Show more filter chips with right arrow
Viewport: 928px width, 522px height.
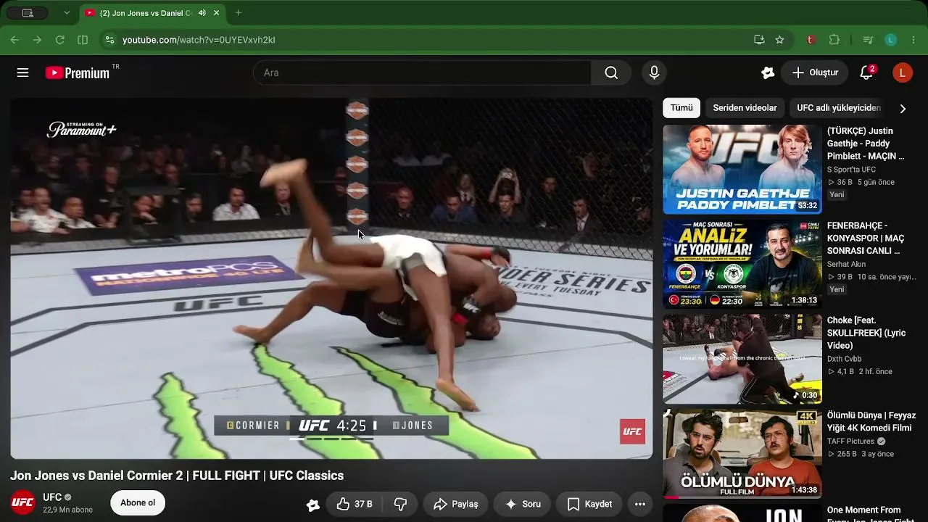[903, 108]
